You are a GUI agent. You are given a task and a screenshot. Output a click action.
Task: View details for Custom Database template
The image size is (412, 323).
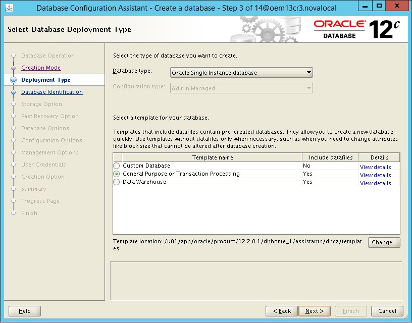tap(375, 167)
